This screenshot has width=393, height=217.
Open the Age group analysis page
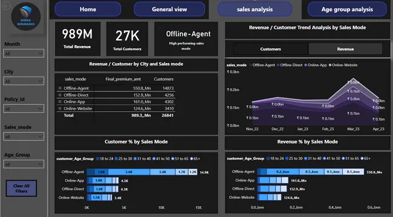pos(347,9)
